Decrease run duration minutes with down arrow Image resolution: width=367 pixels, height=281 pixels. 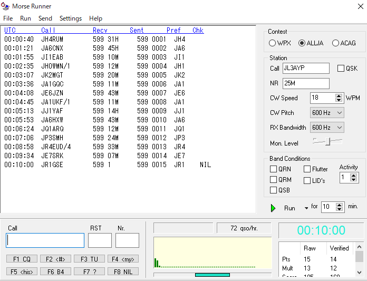[339, 209]
